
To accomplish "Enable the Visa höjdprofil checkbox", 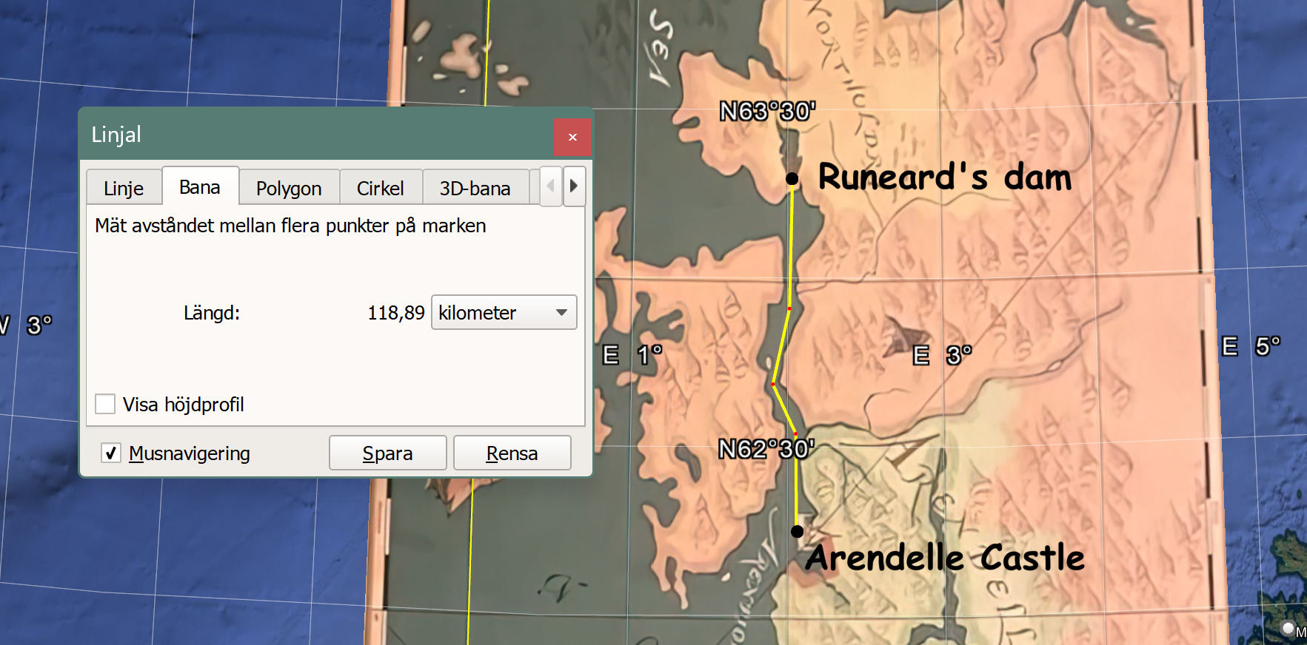I will pyautogui.click(x=105, y=404).
